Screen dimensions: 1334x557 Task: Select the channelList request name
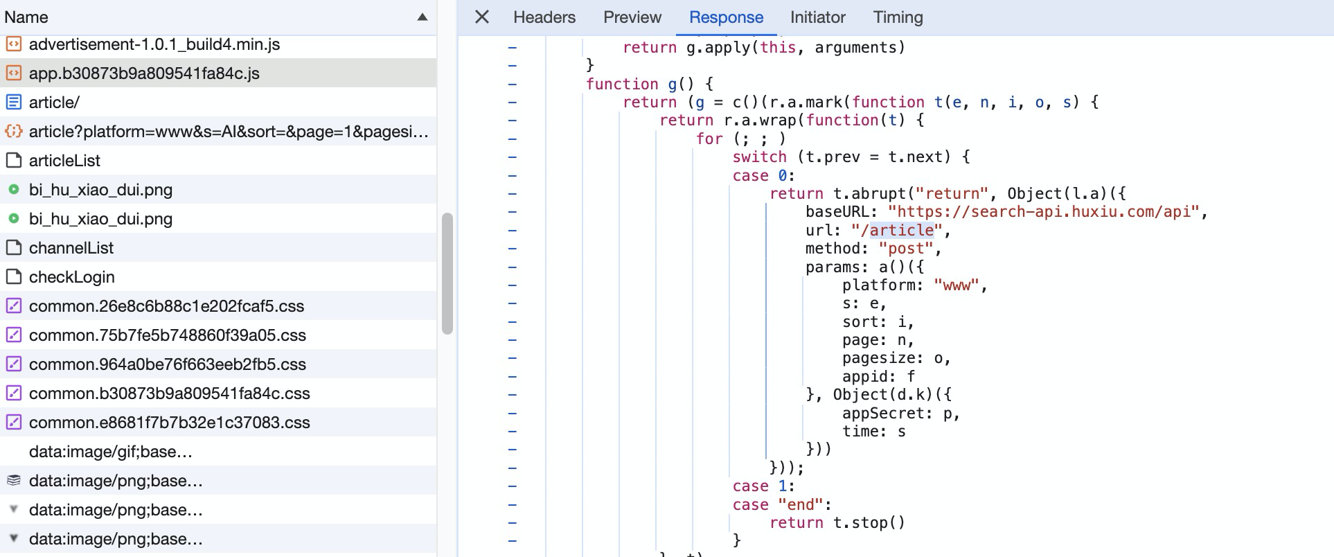coord(71,248)
